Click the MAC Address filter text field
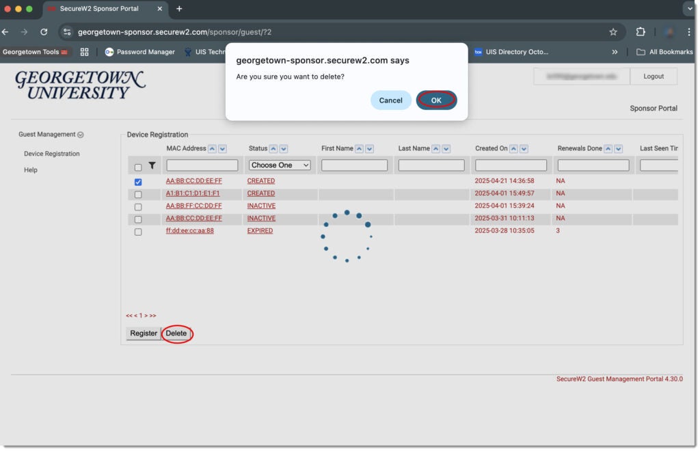The image size is (700, 451). point(202,165)
